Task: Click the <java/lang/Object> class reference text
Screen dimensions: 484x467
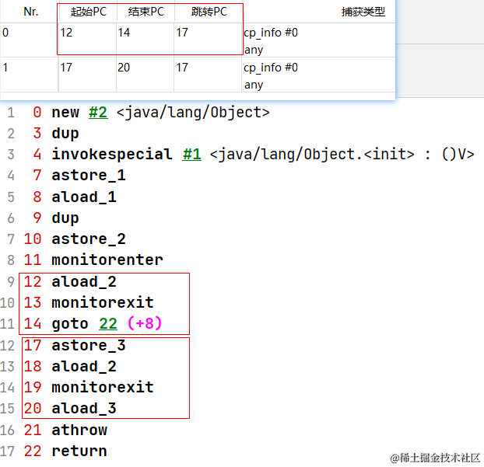Action: (x=193, y=112)
